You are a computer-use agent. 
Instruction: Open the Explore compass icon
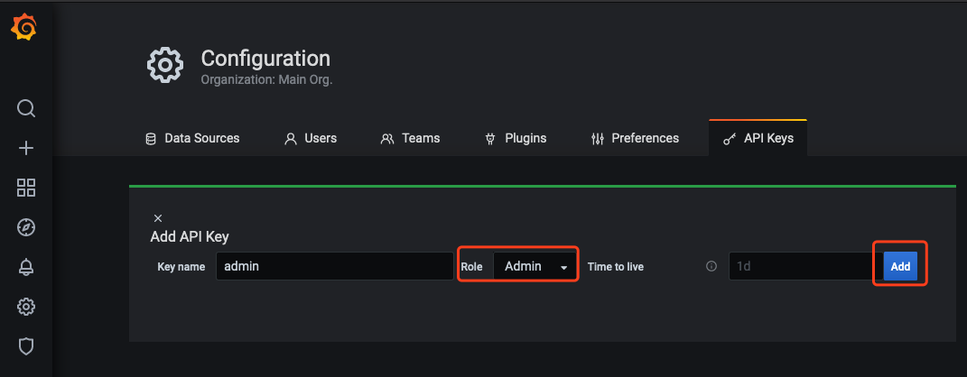coord(26,227)
